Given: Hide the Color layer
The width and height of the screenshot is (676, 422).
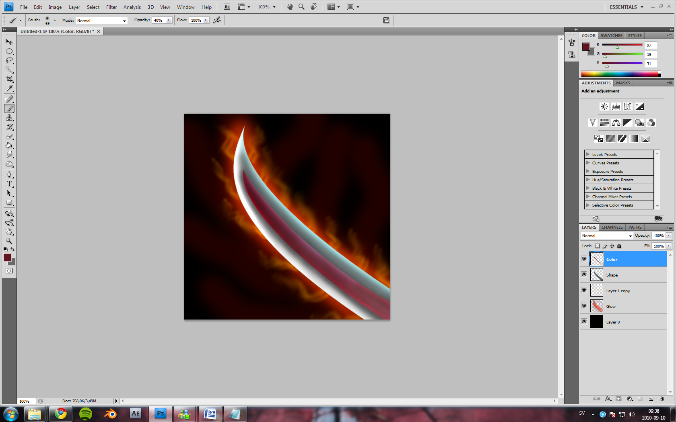Looking at the screenshot, I should tap(584, 259).
